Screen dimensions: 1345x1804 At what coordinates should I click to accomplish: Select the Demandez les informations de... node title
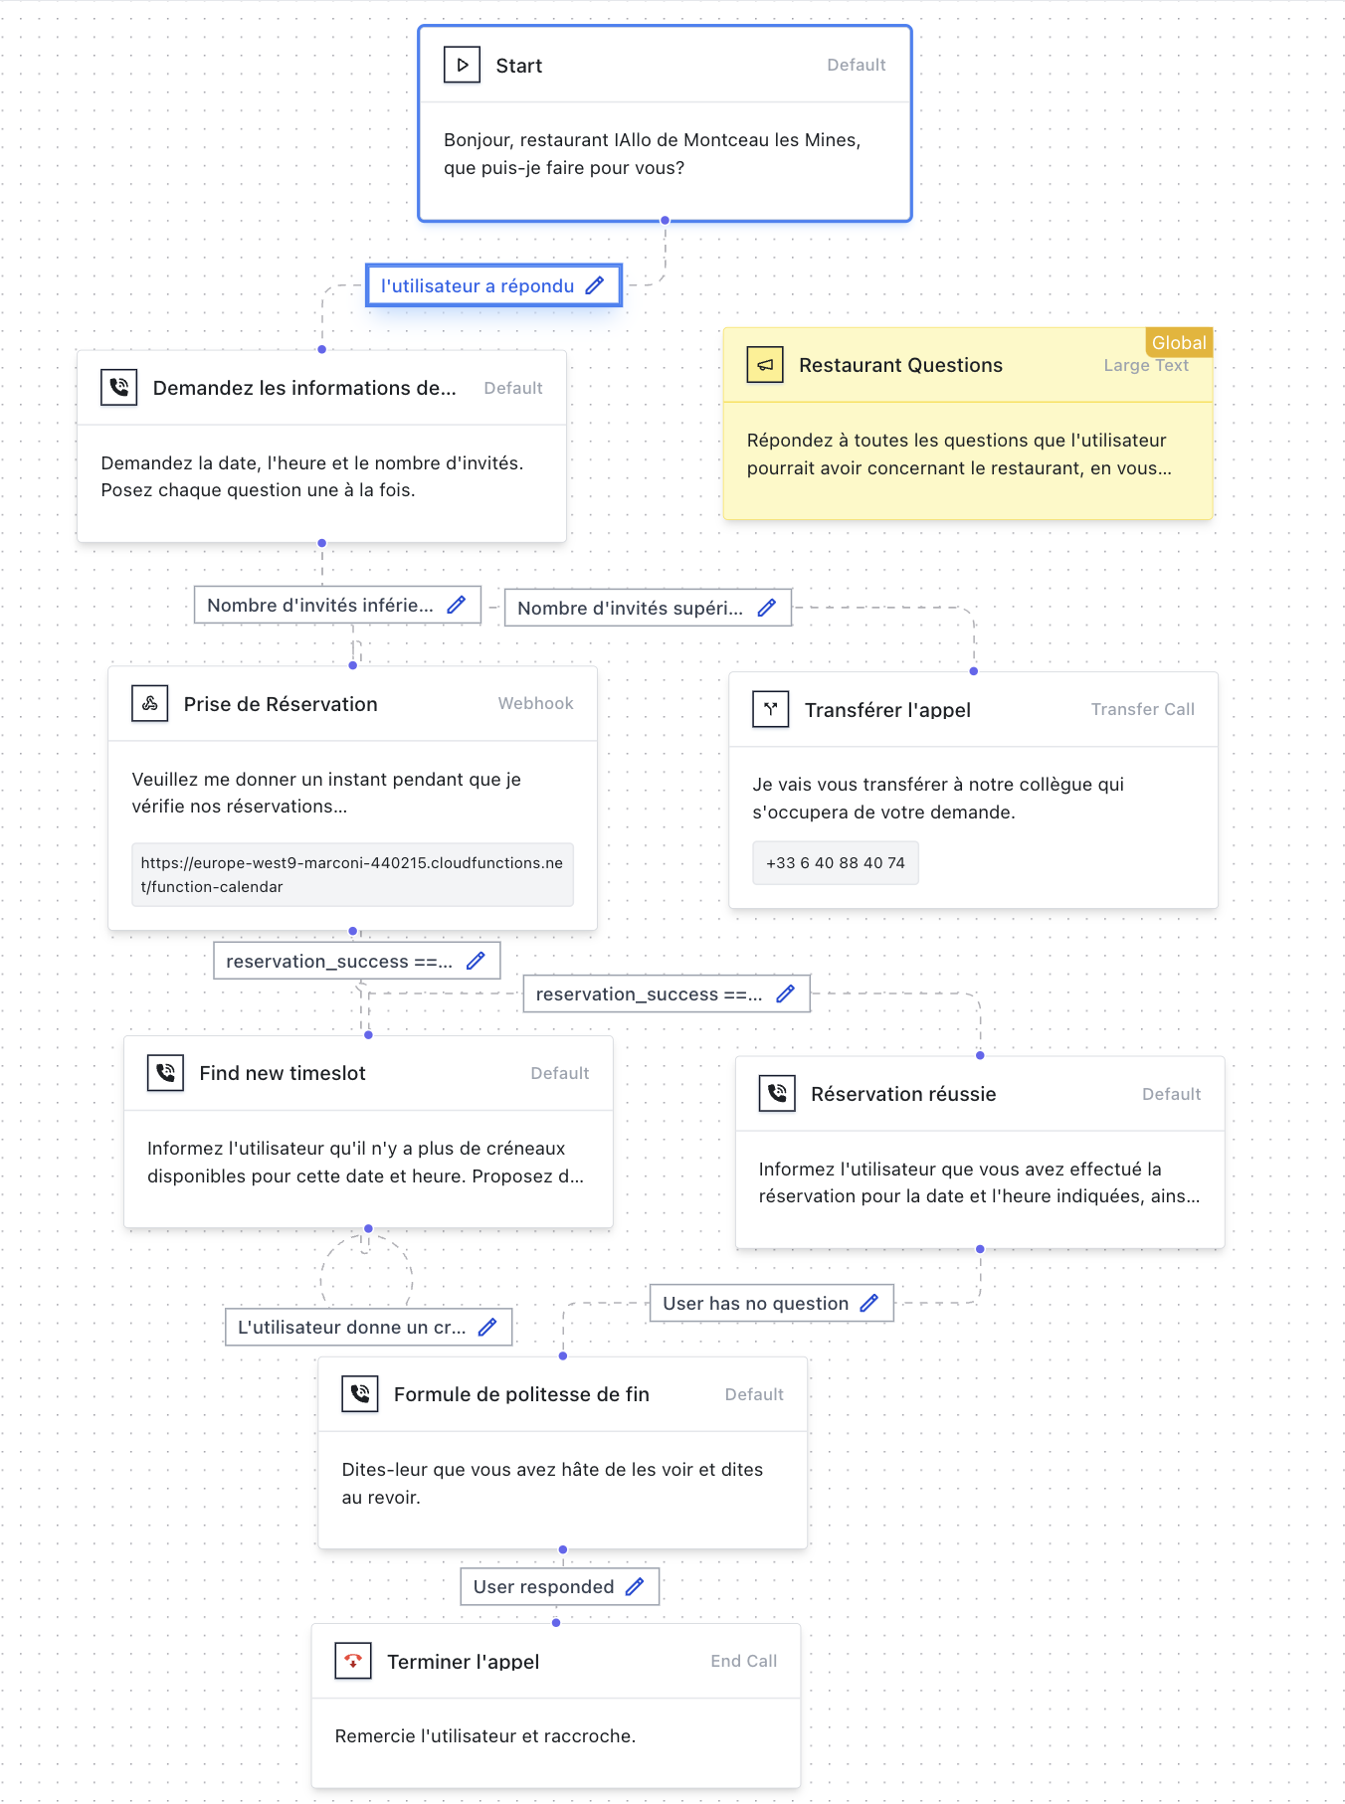[x=304, y=388]
